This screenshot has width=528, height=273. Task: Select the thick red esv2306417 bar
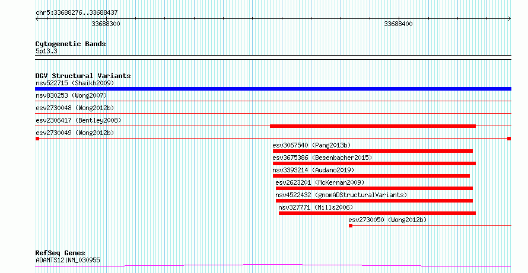coord(373,126)
